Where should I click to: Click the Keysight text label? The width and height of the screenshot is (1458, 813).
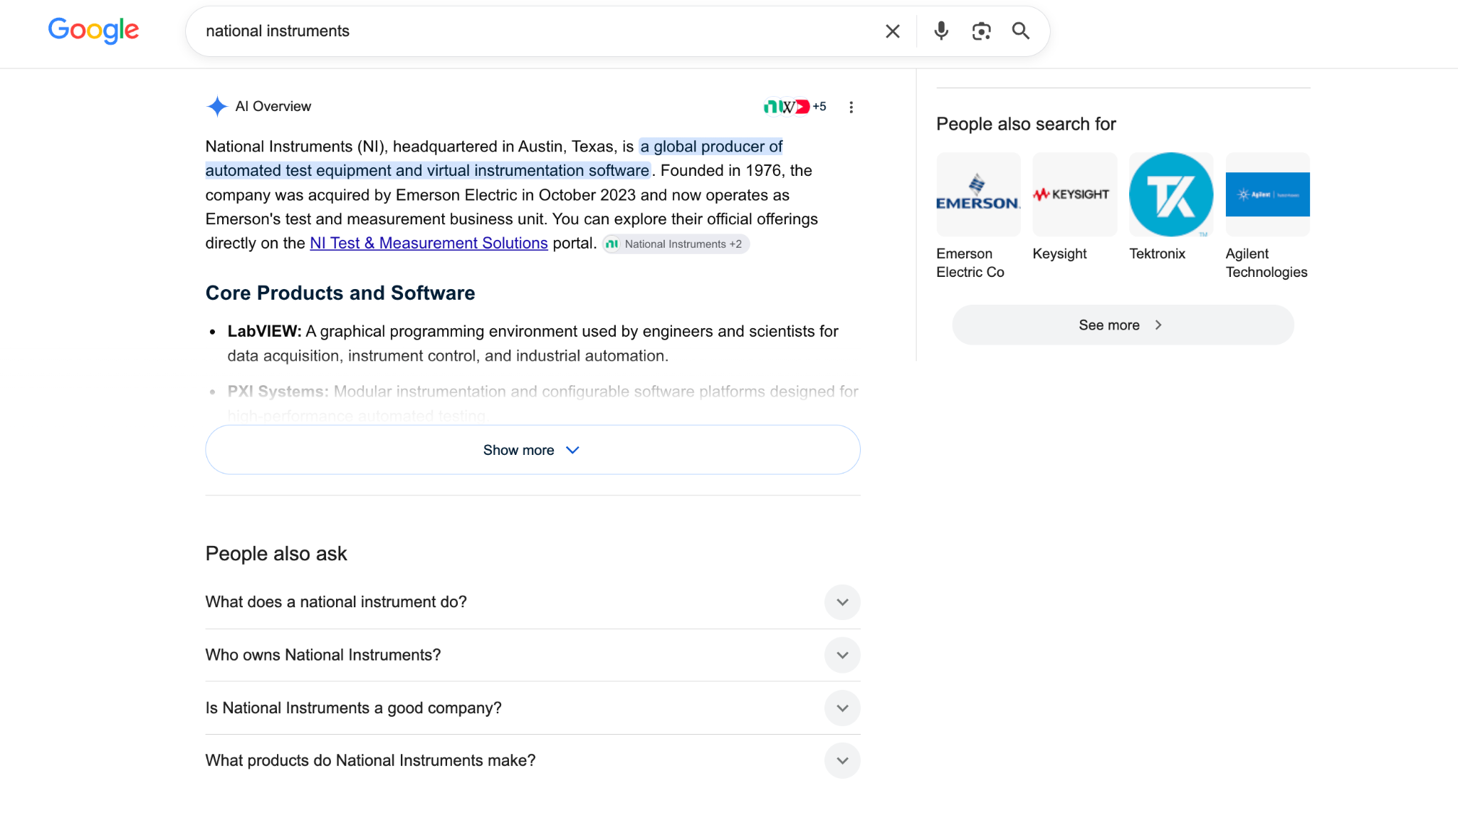(1059, 254)
